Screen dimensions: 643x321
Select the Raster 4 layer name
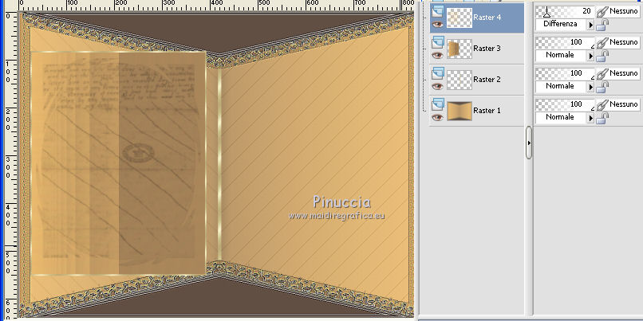pyautogui.click(x=487, y=18)
